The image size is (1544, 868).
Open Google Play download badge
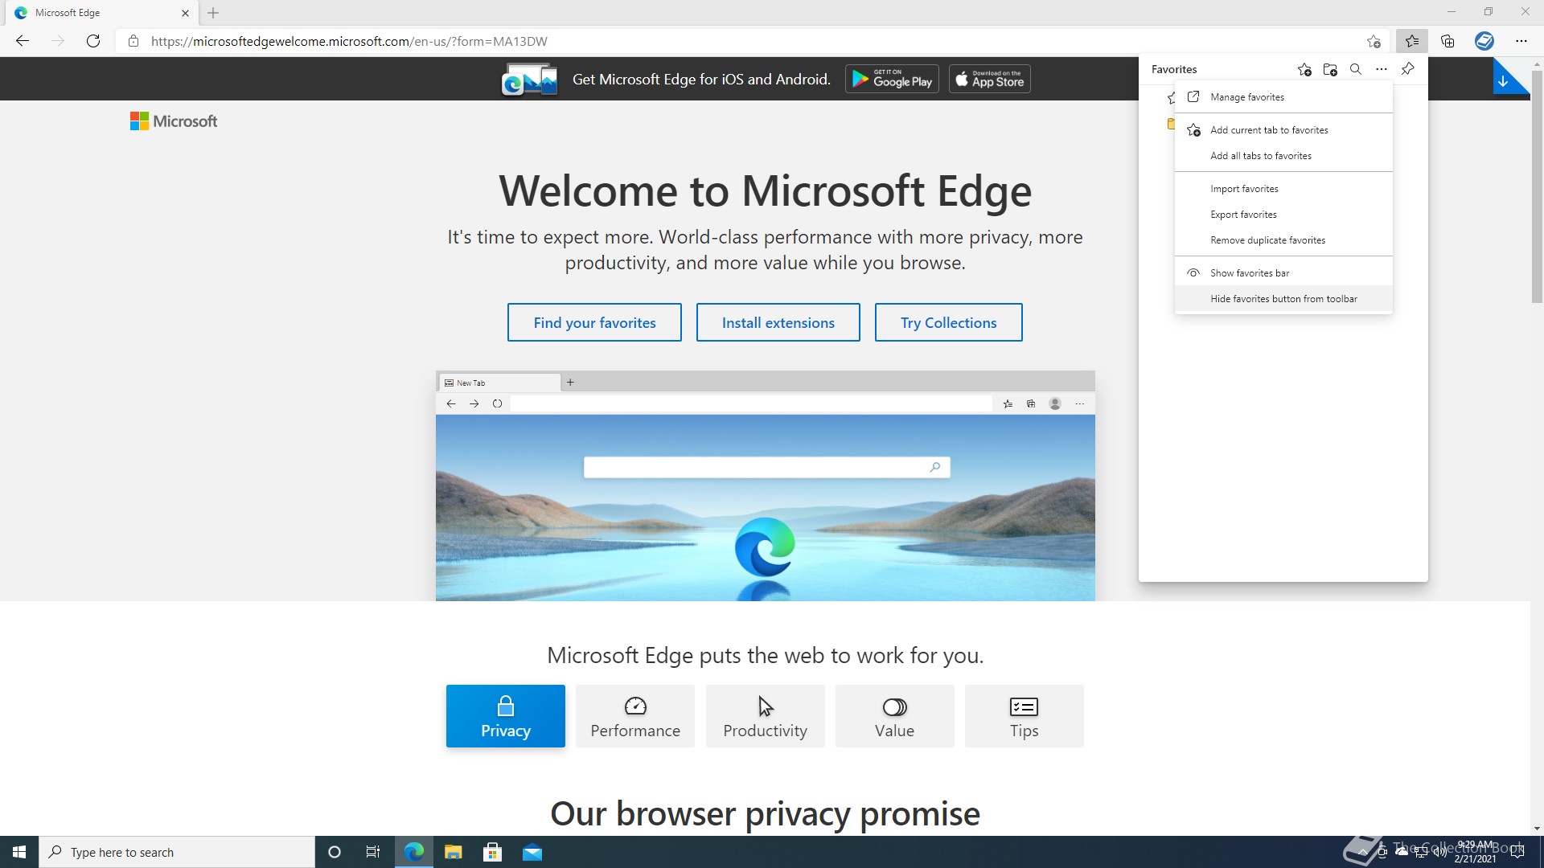coord(892,79)
